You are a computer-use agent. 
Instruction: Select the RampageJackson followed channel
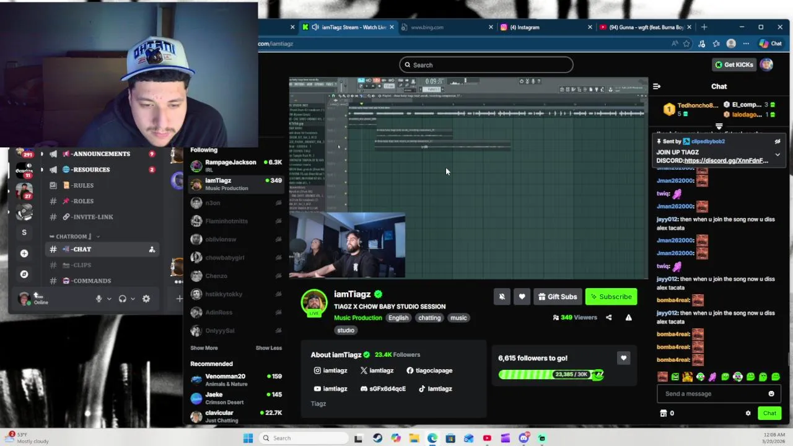point(236,165)
